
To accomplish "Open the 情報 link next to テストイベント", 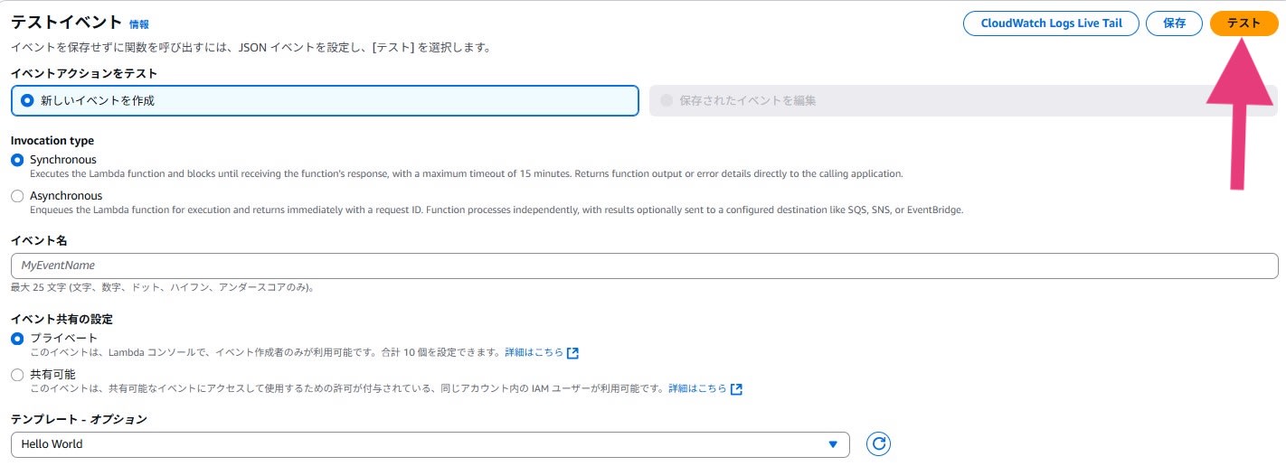I will click(139, 24).
